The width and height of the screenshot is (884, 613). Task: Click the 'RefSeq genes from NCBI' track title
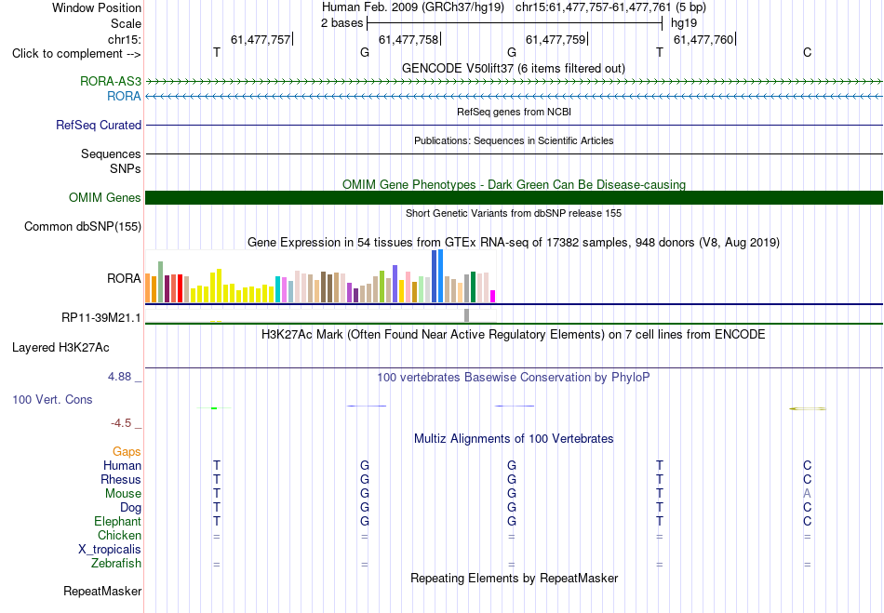[515, 112]
